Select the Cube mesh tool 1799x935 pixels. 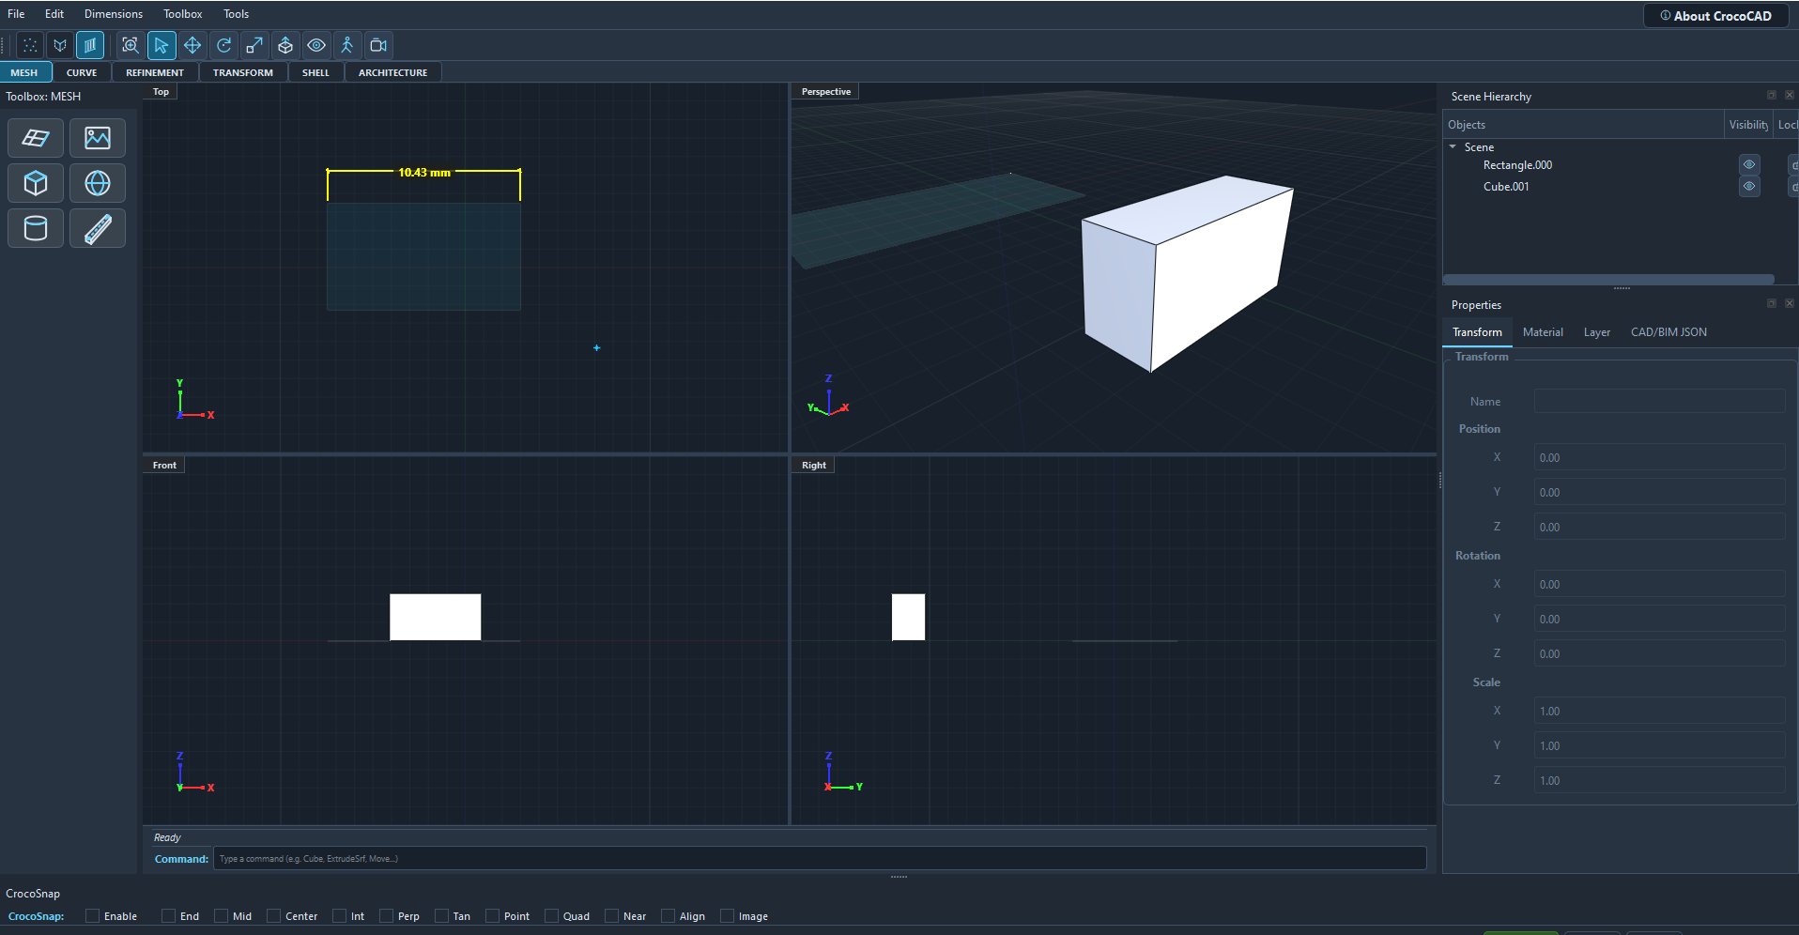(36, 183)
